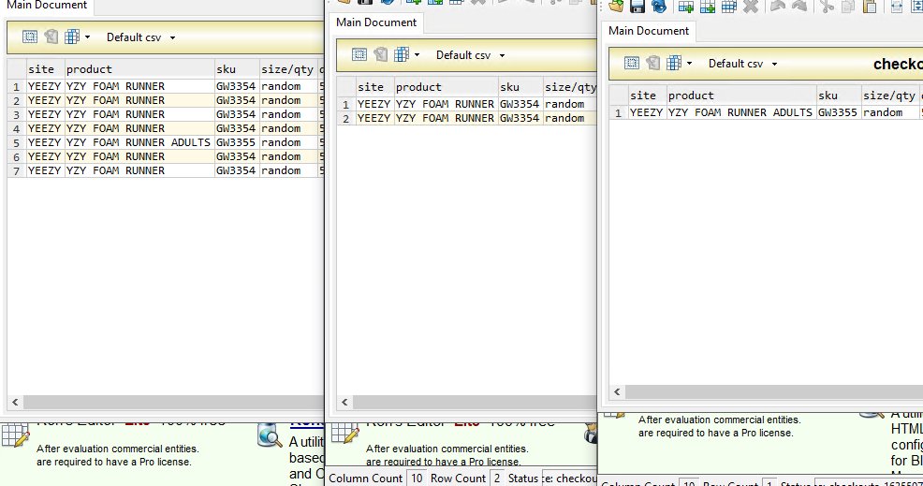This screenshot has height=486, width=923.
Task: Click Insert column icon in right window toolbar
Action: pos(708,7)
